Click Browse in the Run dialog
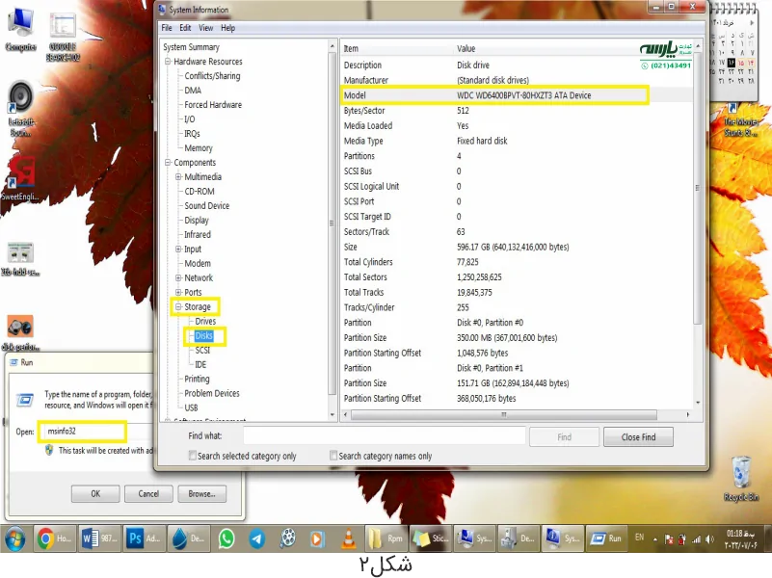This screenshot has width=772, height=578. pyautogui.click(x=201, y=493)
